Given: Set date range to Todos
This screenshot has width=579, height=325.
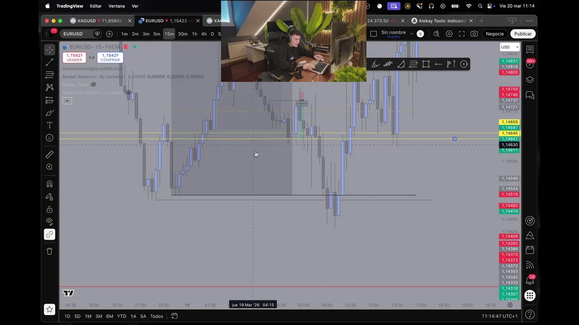Looking at the screenshot, I should tap(157, 316).
